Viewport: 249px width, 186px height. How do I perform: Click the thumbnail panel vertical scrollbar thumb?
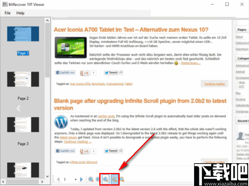pos(47,50)
